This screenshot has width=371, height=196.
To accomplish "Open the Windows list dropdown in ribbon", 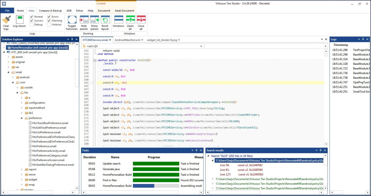I will pos(119,22).
